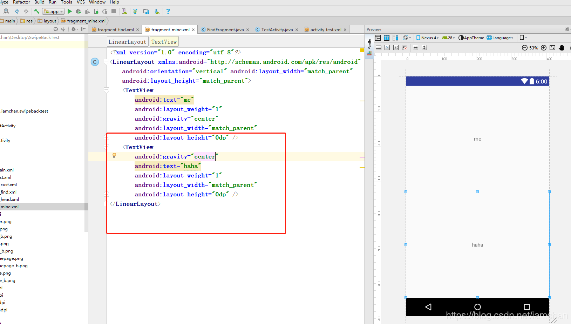Click the res breadcrumb folder
The image size is (571, 324).
[26, 21]
